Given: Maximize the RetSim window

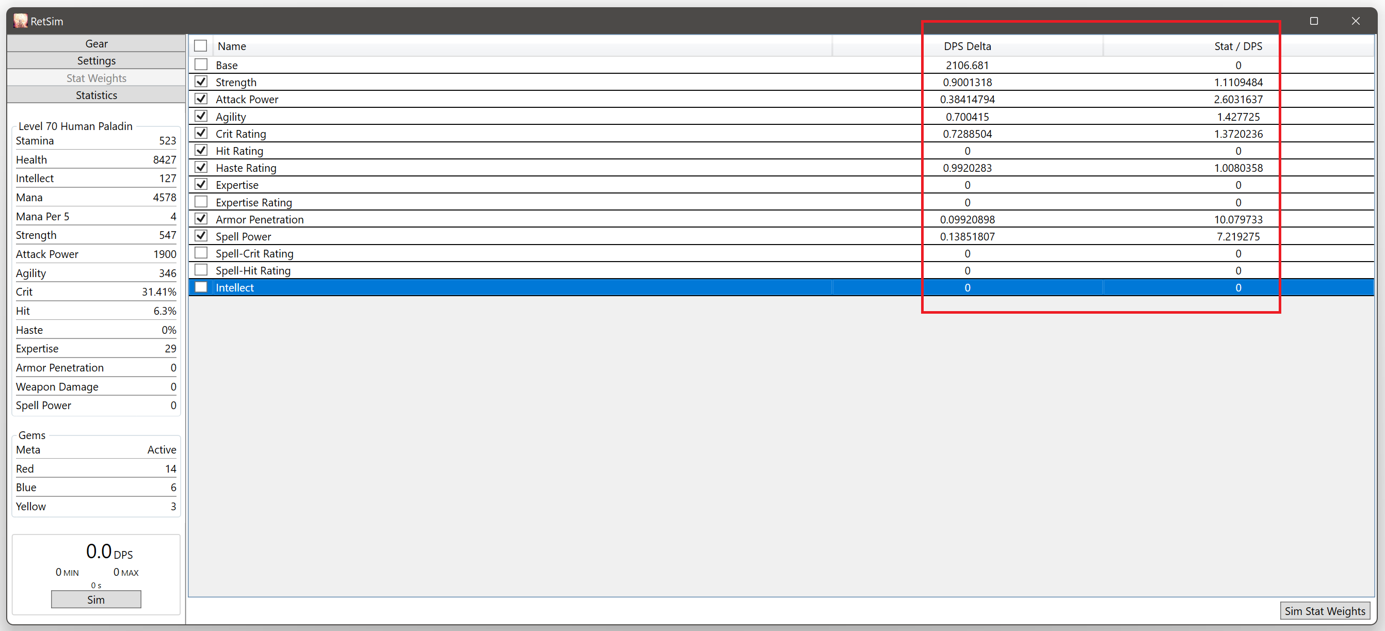Looking at the screenshot, I should click(1313, 21).
